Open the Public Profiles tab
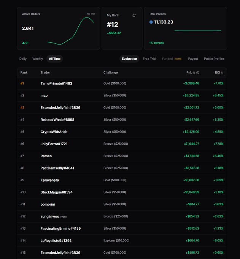240x259 pixels. 214,59
